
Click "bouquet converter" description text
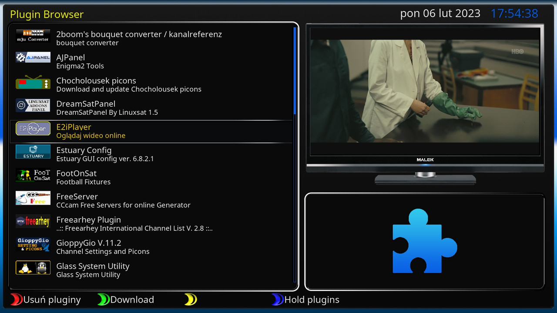click(87, 43)
